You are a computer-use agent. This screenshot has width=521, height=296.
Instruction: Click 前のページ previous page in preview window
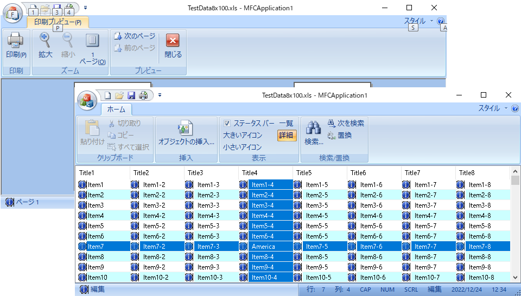(135, 48)
